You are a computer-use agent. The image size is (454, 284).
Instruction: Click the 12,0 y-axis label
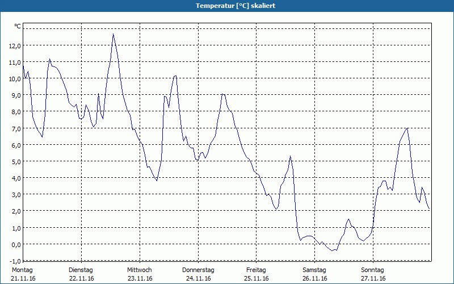pos(15,46)
